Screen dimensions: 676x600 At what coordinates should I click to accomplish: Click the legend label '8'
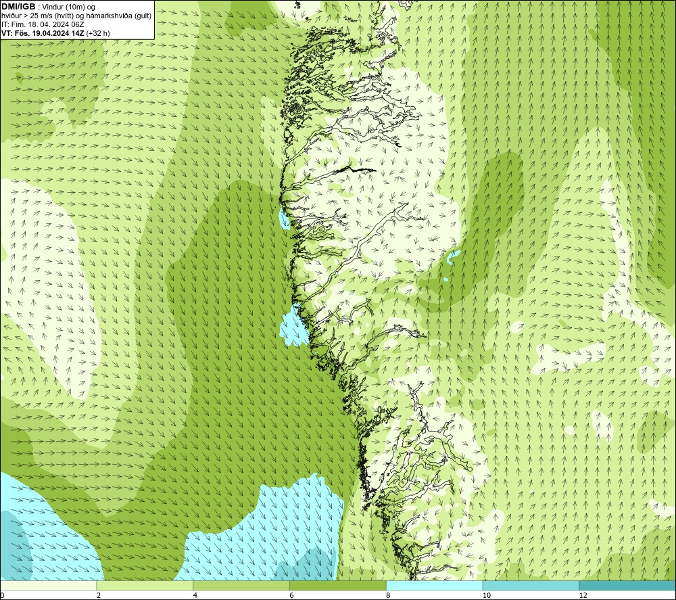388,596
